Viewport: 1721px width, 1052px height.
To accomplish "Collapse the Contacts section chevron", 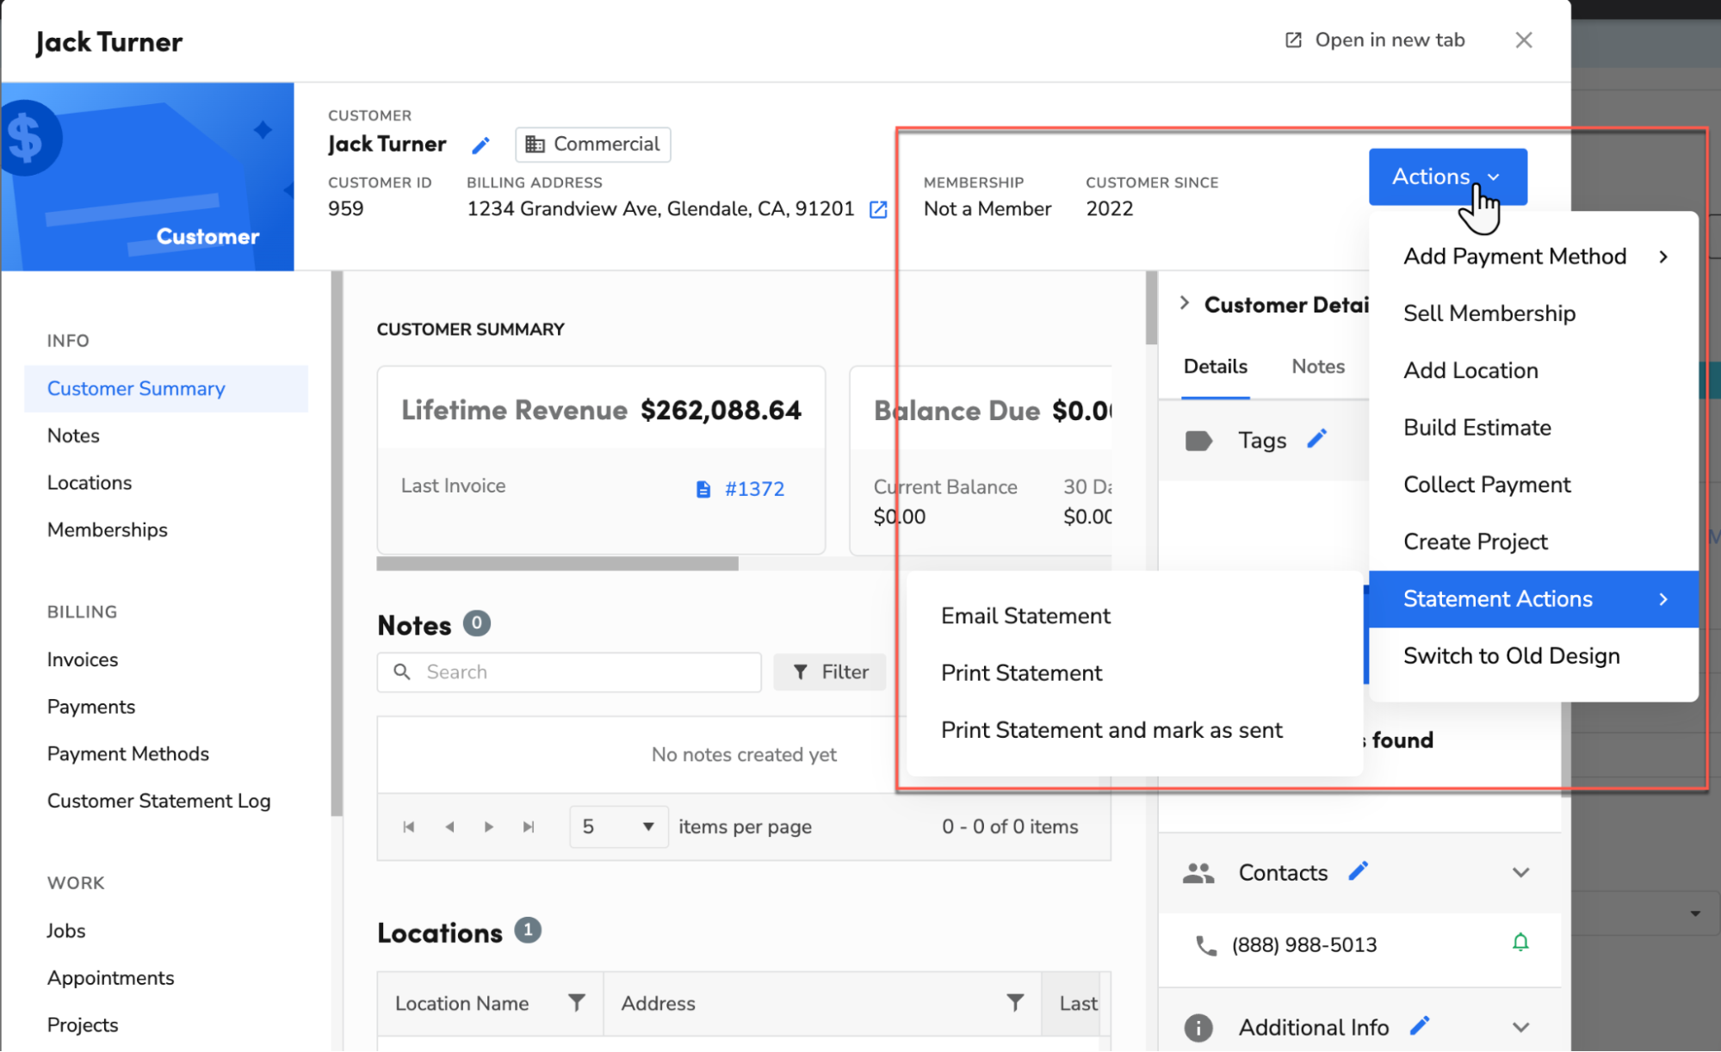I will coord(1520,873).
